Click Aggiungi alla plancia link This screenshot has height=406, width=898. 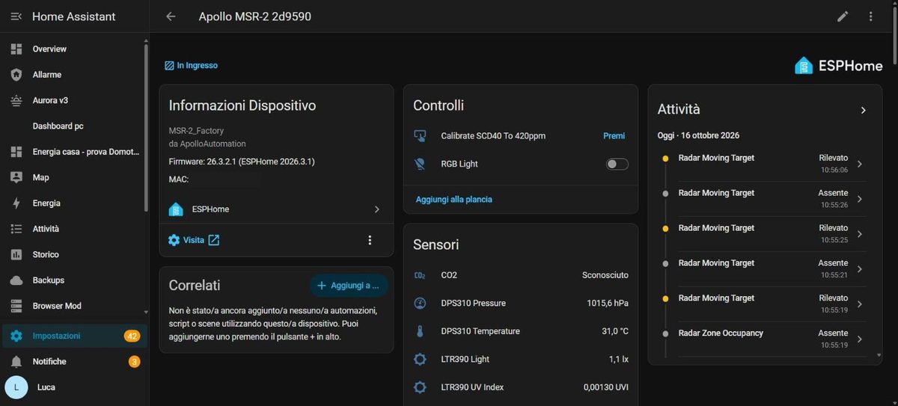[454, 200]
